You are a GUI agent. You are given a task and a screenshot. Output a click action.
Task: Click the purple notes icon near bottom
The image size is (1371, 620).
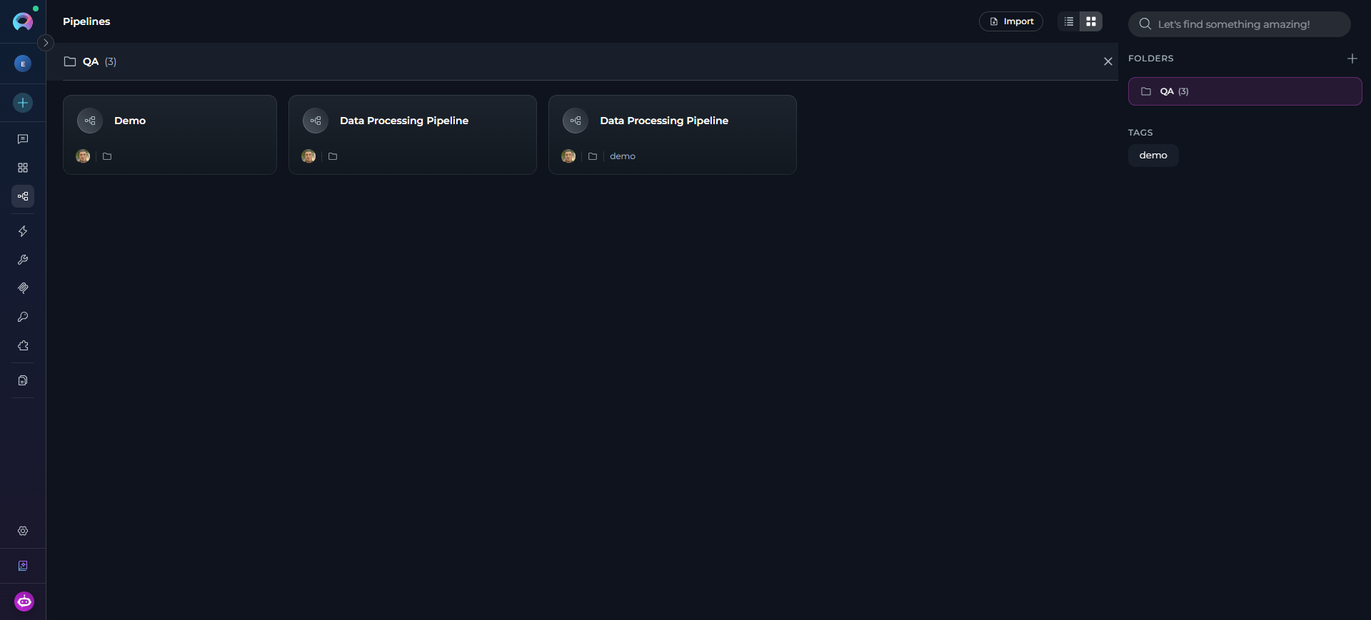pos(23,566)
